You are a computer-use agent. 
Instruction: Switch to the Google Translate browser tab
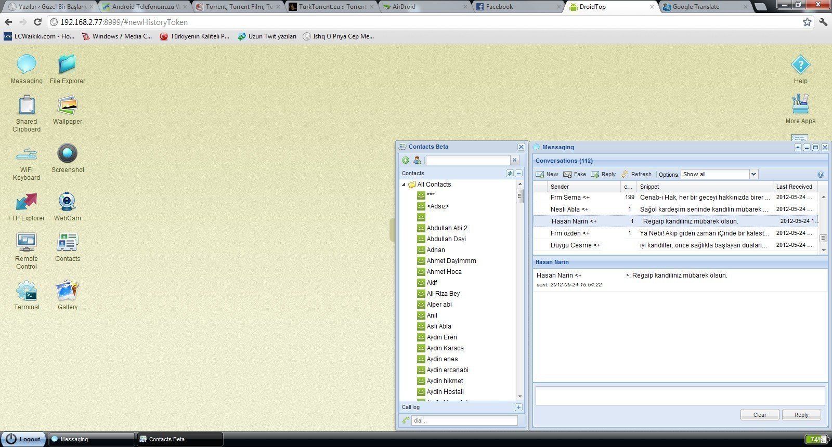(x=696, y=7)
